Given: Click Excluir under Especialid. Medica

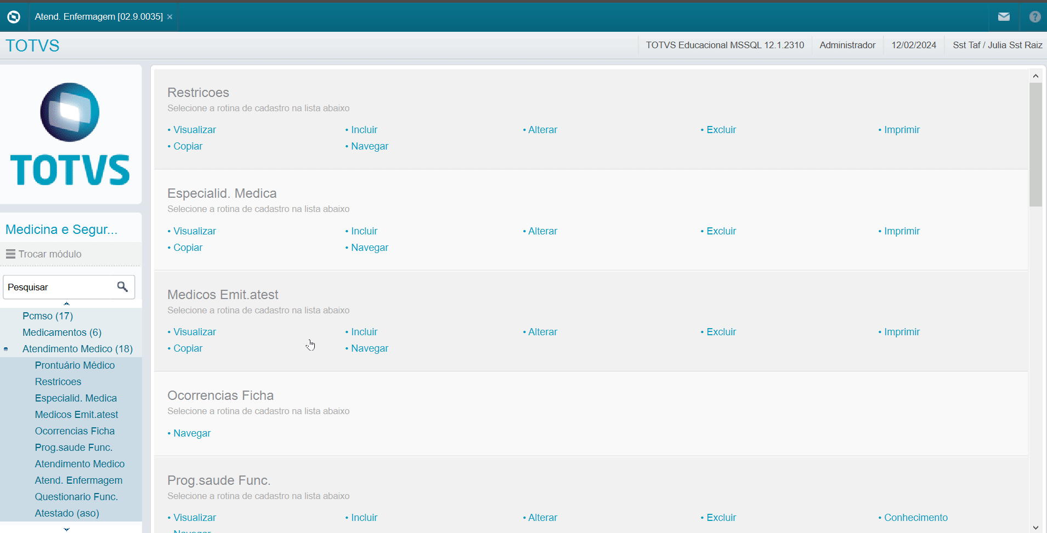Looking at the screenshot, I should 721,231.
